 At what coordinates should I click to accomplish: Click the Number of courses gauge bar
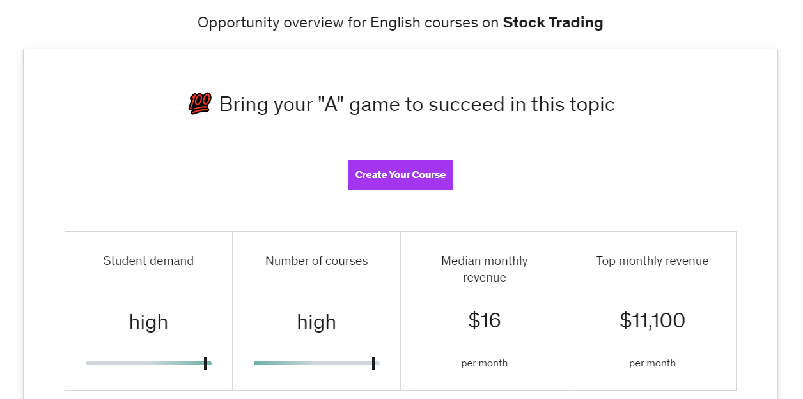coord(316,363)
